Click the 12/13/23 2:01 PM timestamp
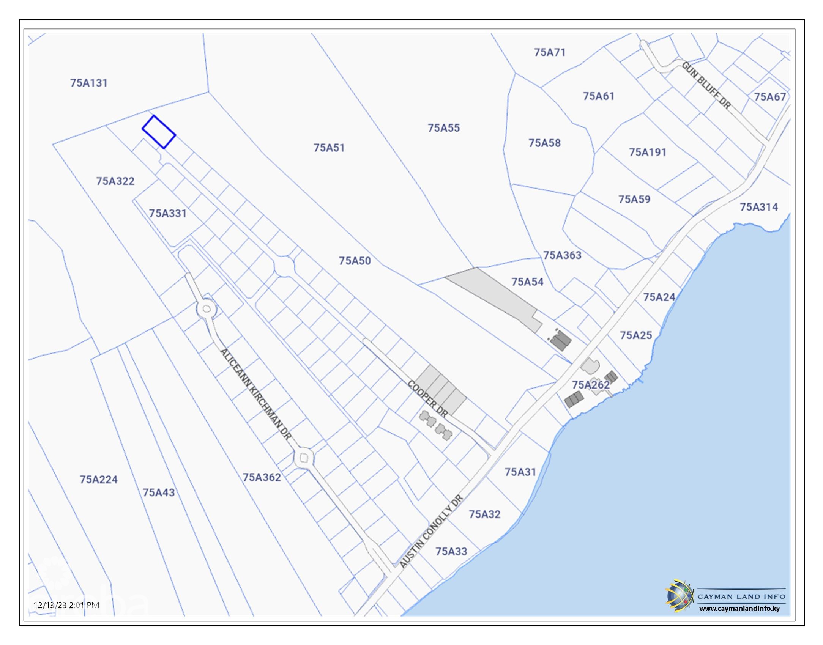Screen dimensions: 823x645 tap(66, 605)
